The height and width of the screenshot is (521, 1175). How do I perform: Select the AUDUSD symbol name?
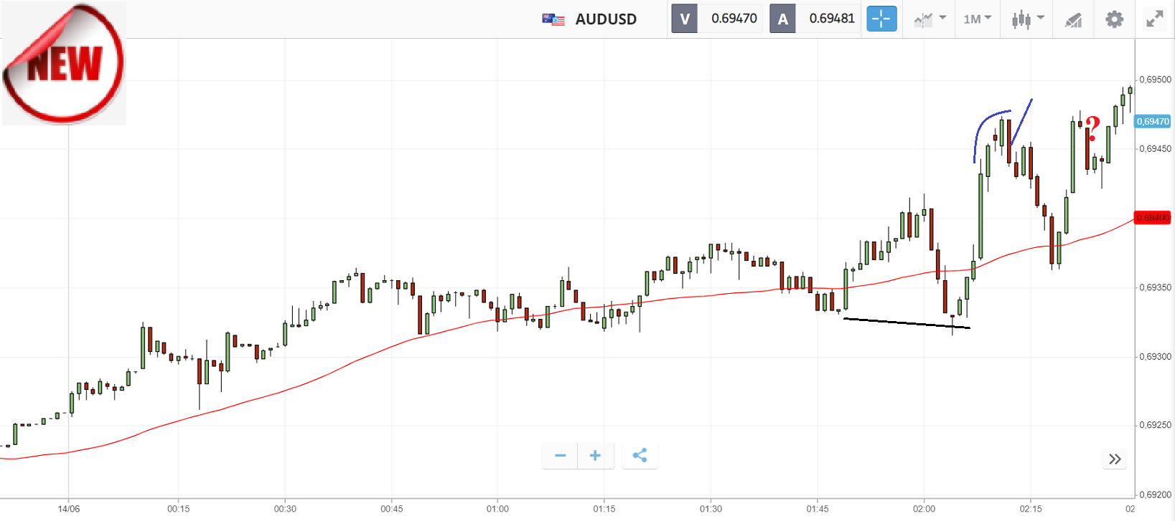tap(606, 19)
